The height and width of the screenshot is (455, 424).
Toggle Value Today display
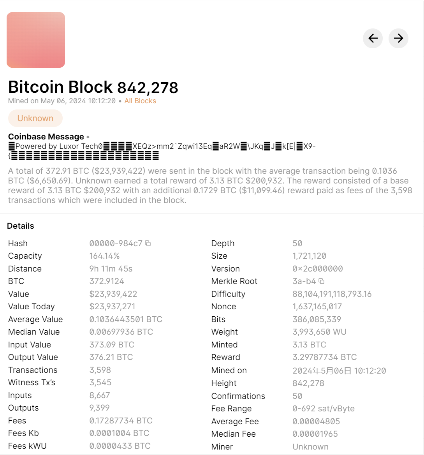click(31, 307)
